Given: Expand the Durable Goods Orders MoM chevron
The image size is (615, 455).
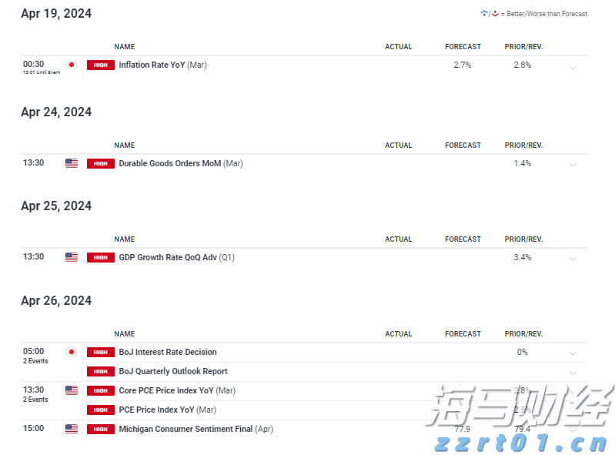Looking at the screenshot, I should pos(573,165).
